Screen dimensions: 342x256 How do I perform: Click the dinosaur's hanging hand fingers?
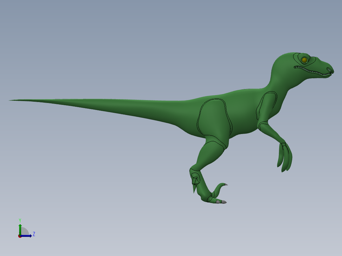285,157
